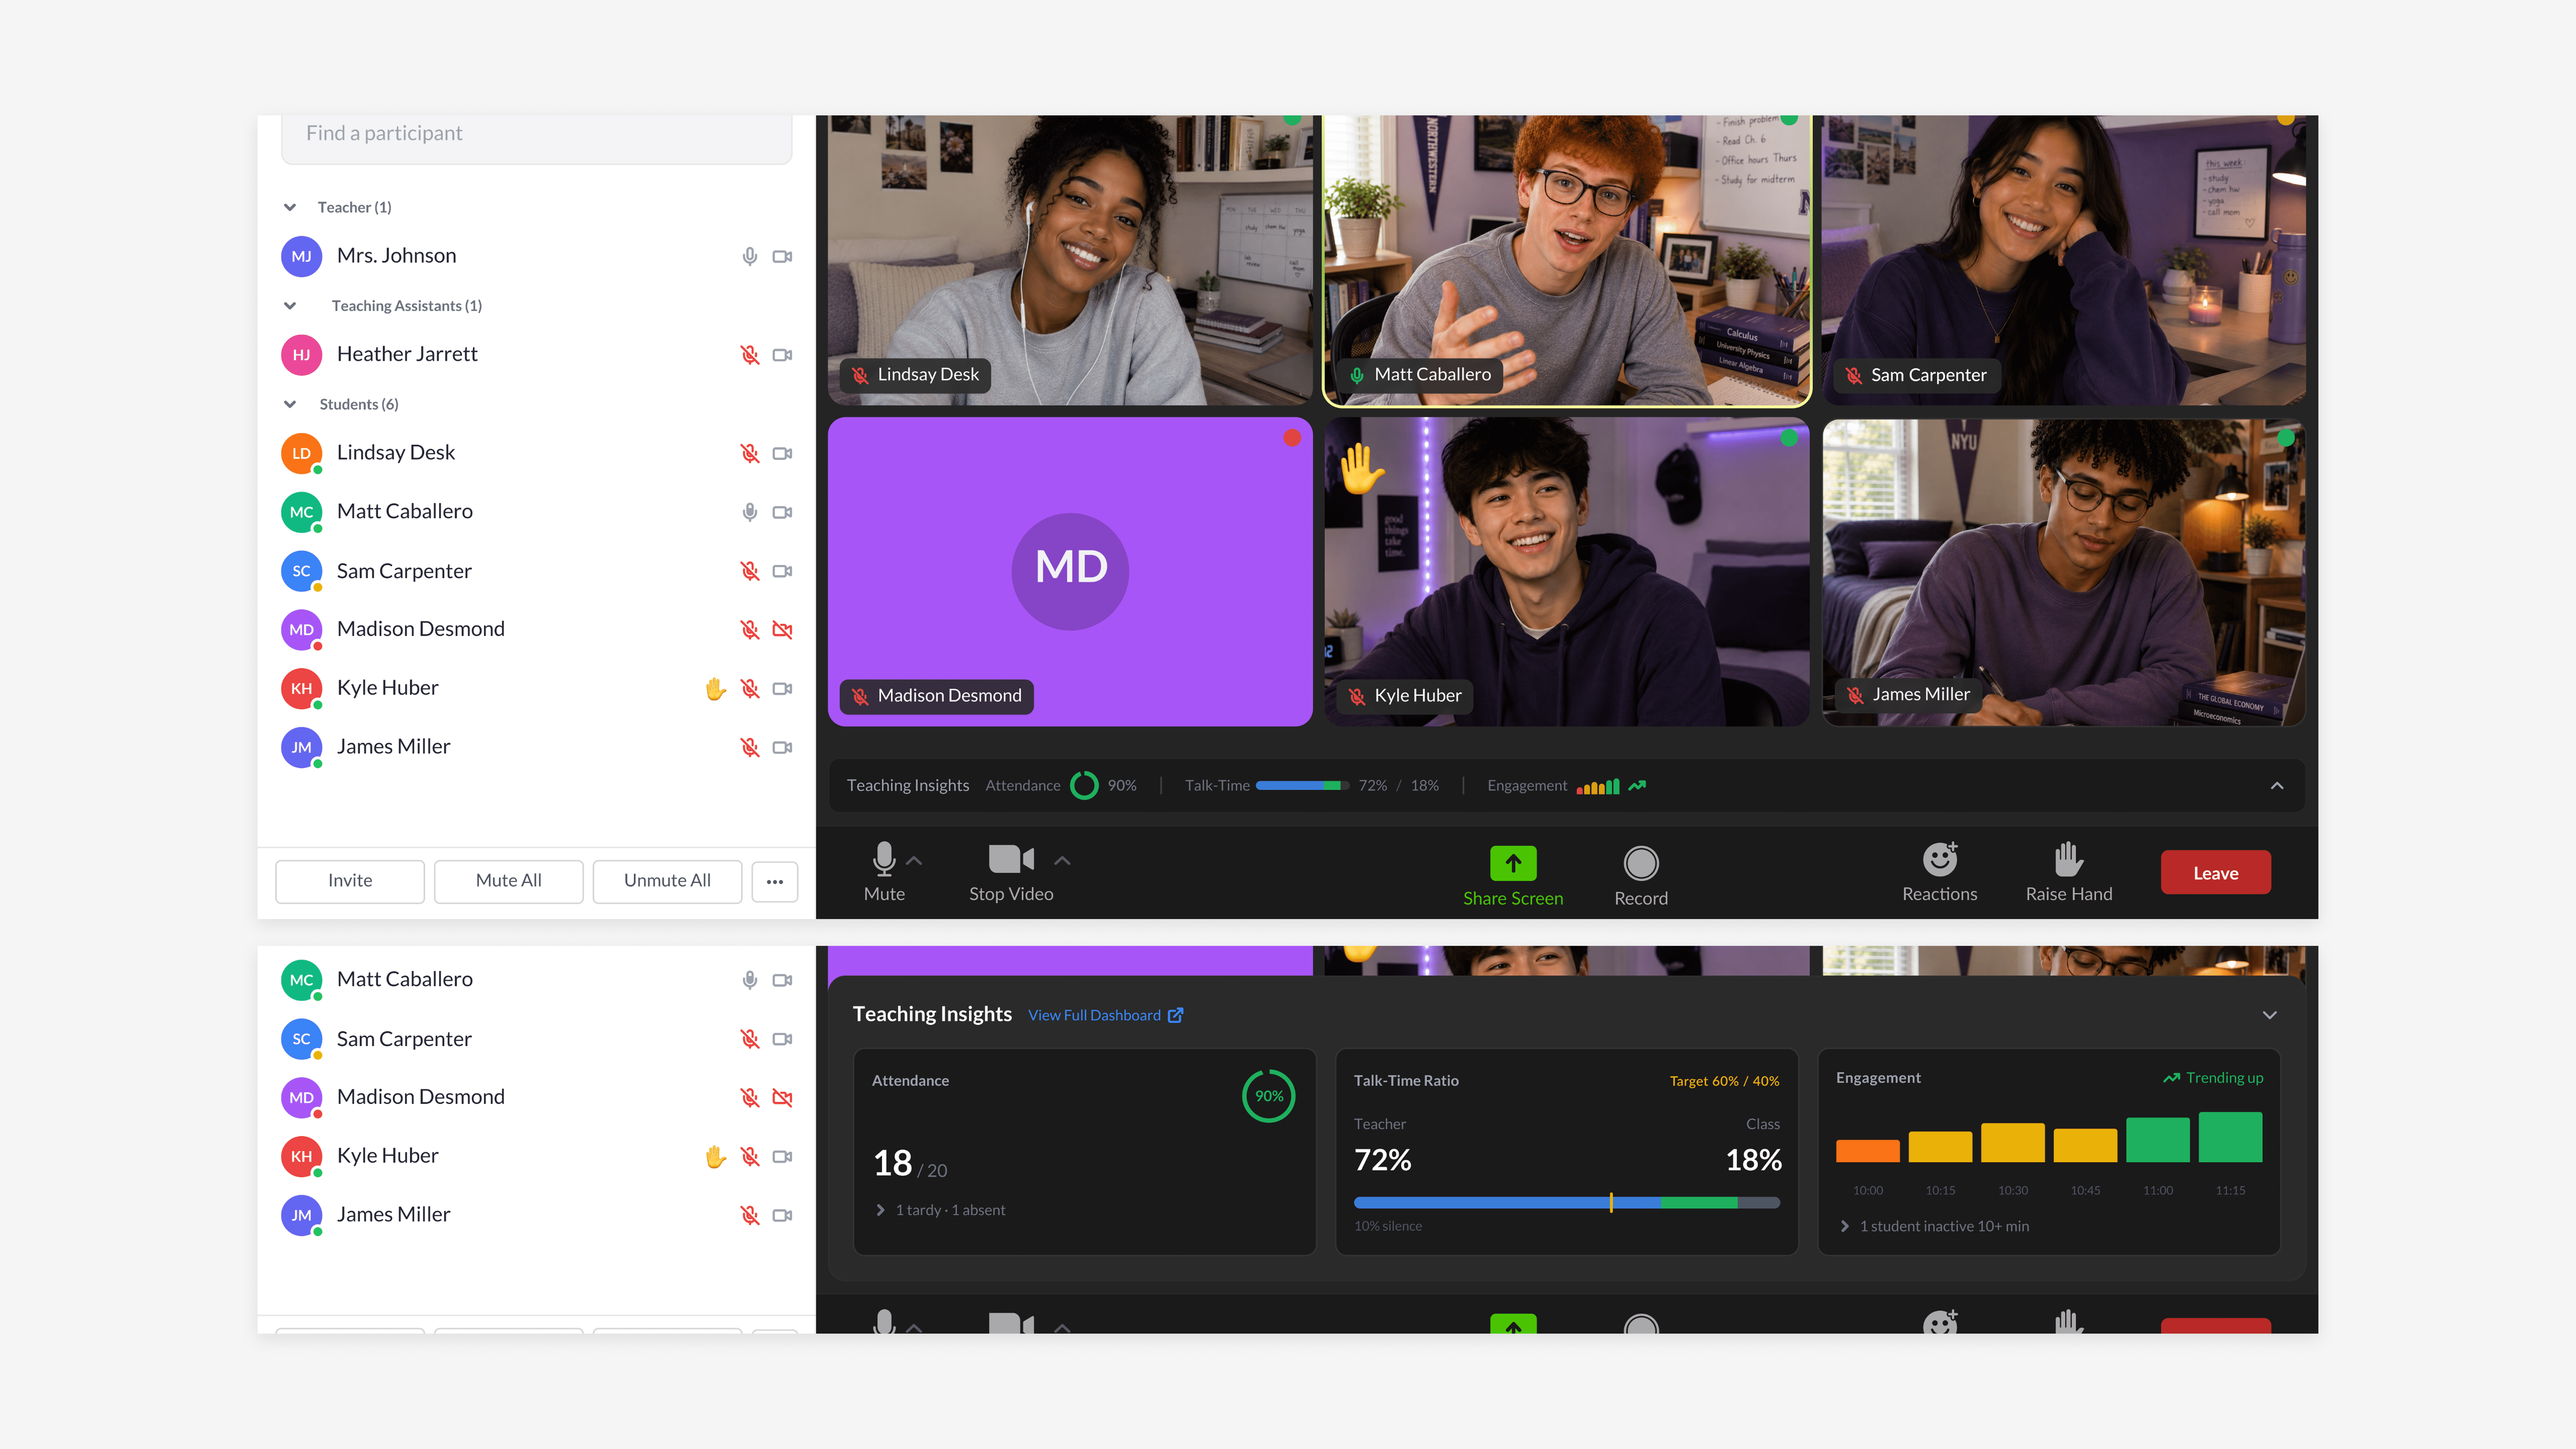Expand the "1 tardy · 1 absent" details

pyautogui.click(x=940, y=1210)
